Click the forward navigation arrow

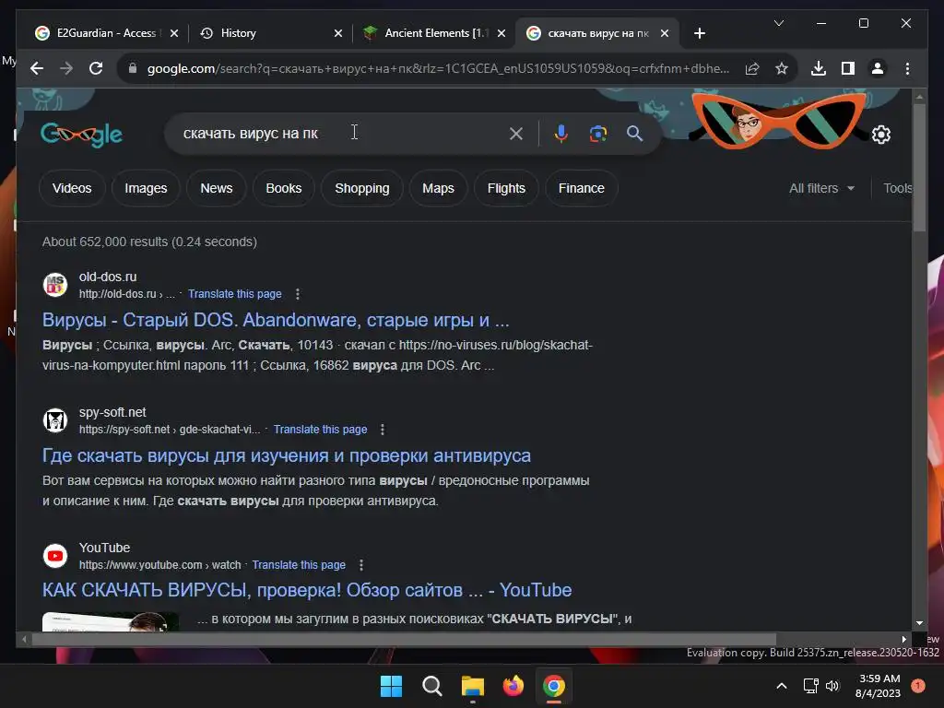(66, 68)
